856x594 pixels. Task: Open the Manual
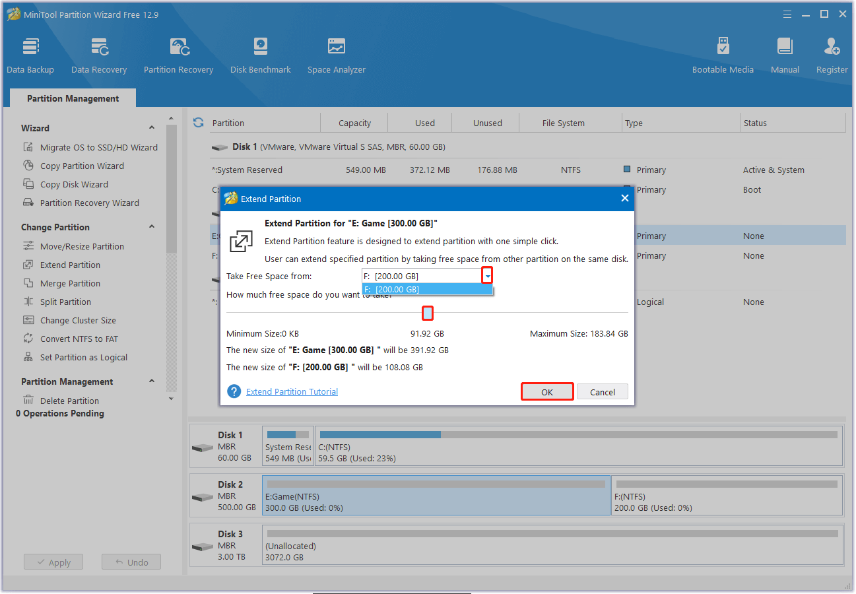[x=785, y=55]
